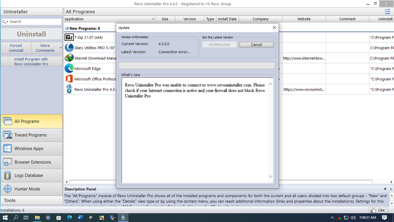
Task: Open Task View on taskbar
Action: [26, 218]
